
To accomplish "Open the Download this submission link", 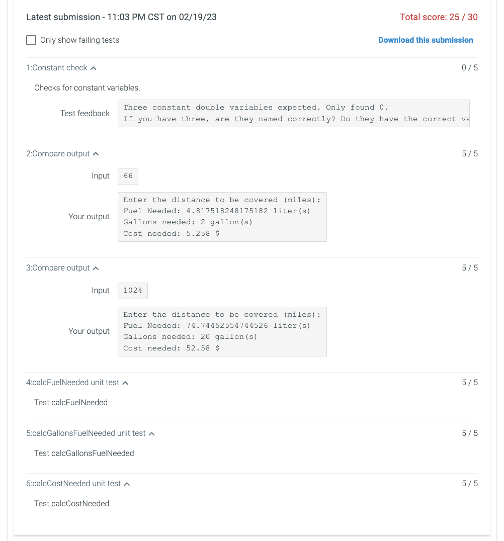I will 426,40.
